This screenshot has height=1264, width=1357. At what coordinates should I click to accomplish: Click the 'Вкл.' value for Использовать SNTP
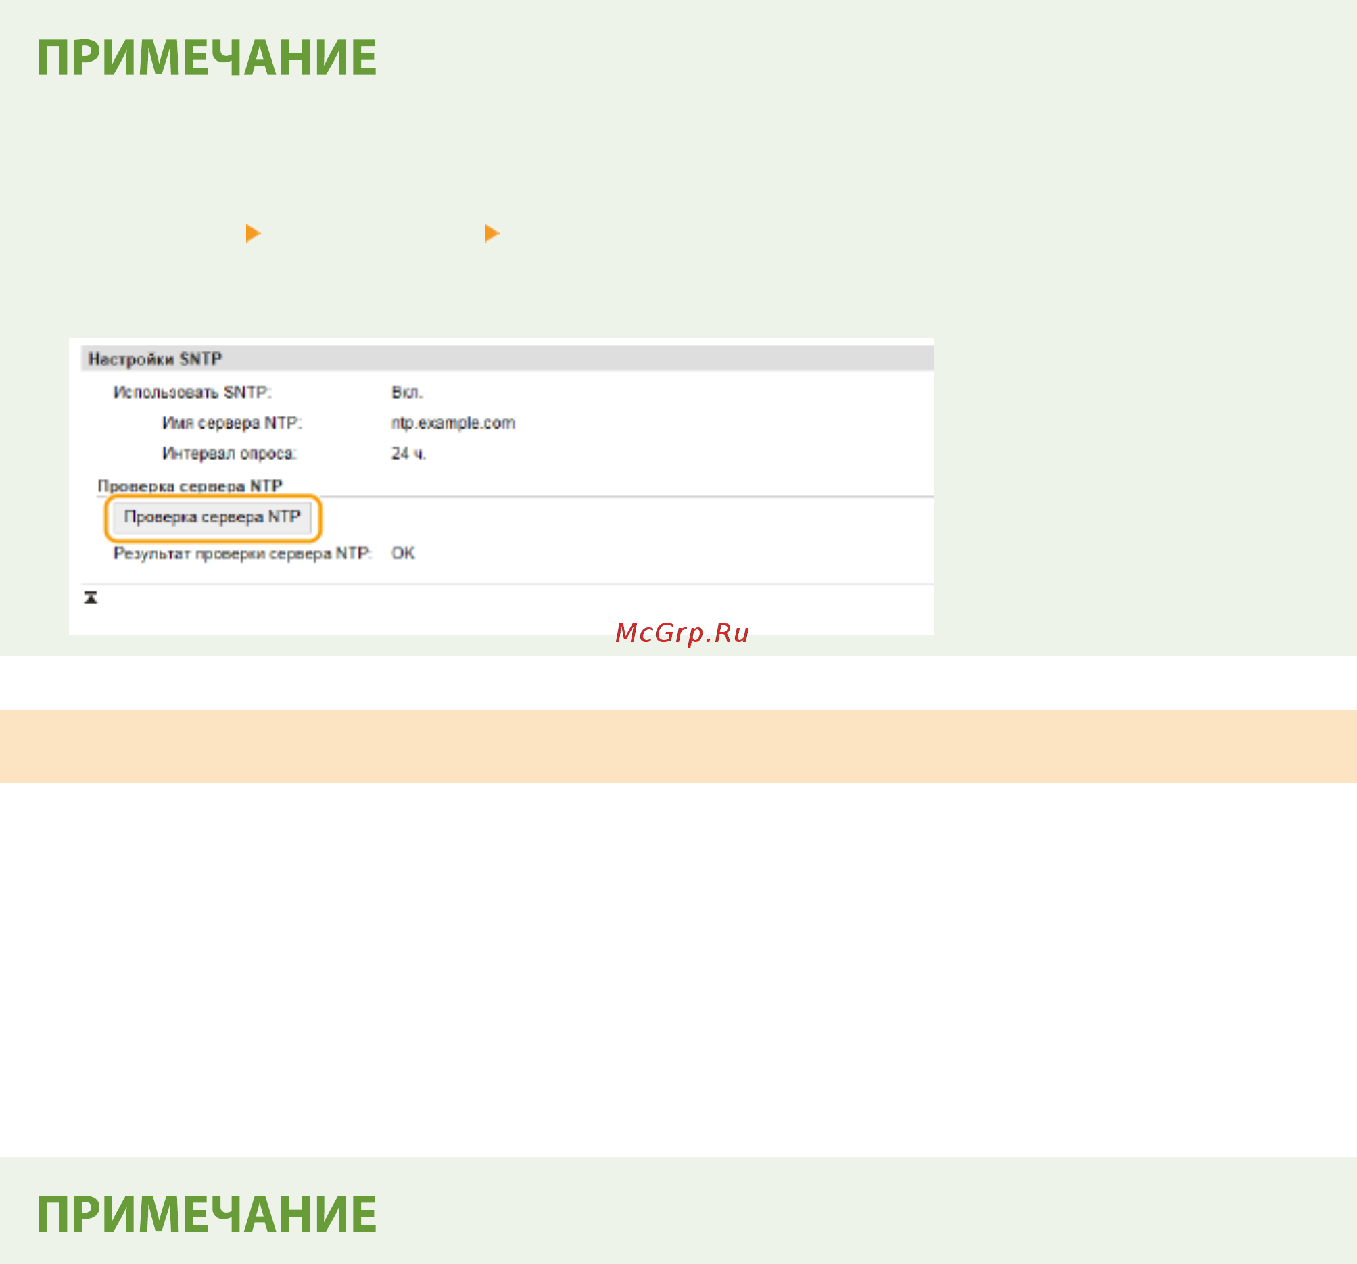tap(407, 393)
